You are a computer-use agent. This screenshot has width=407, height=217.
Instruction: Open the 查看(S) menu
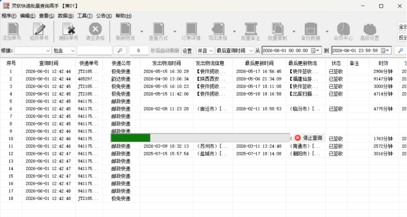tap(46, 16)
